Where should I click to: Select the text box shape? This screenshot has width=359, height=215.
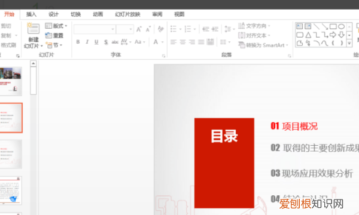(x=300, y=26)
